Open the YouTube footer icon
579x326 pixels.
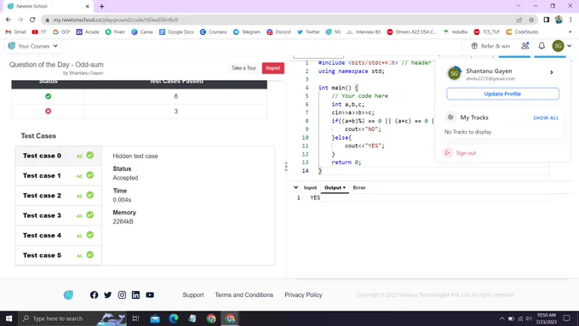pyautogui.click(x=150, y=295)
